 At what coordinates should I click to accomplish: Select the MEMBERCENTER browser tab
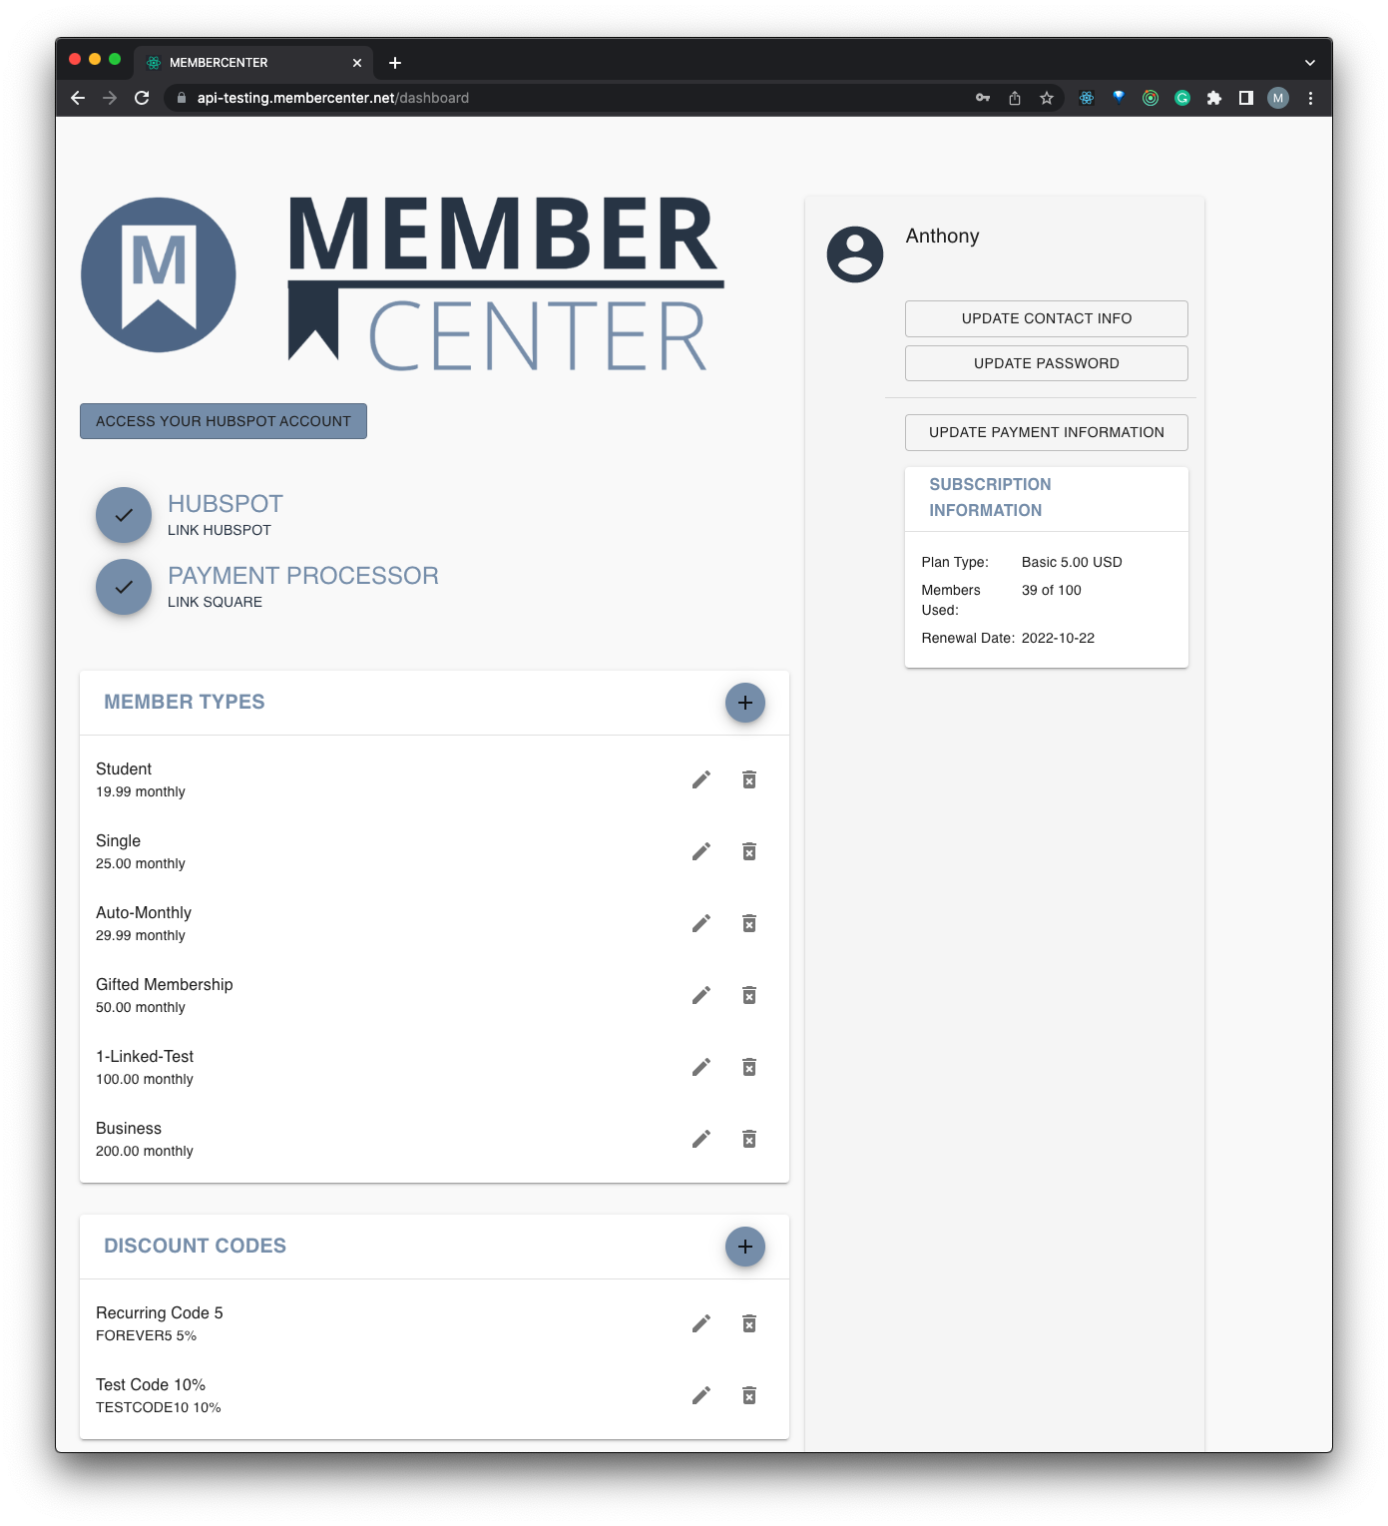click(x=239, y=62)
